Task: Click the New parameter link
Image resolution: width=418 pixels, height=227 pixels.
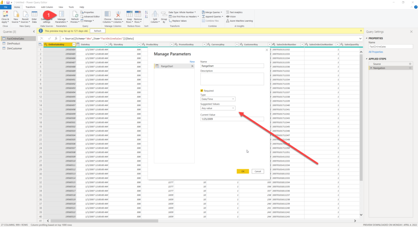Action: click(x=192, y=62)
